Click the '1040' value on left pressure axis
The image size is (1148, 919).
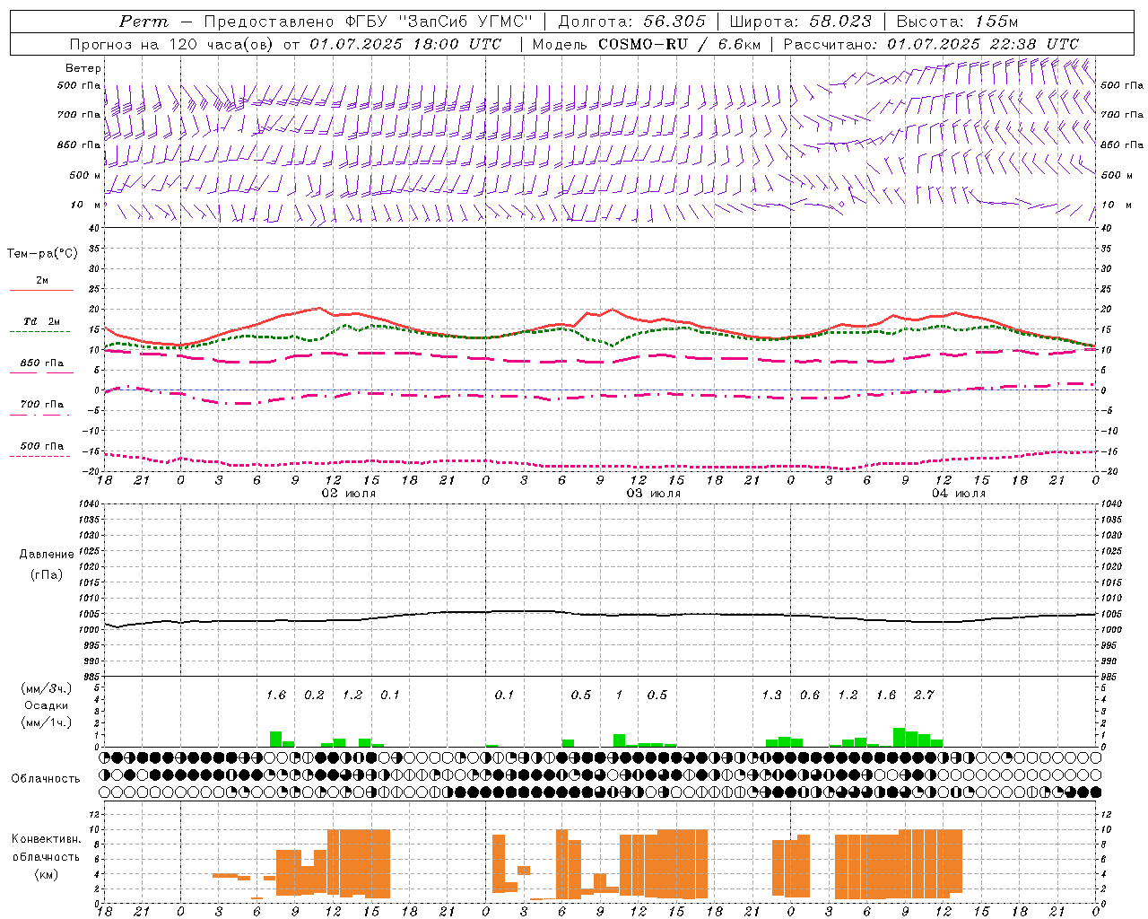pos(87,503)
